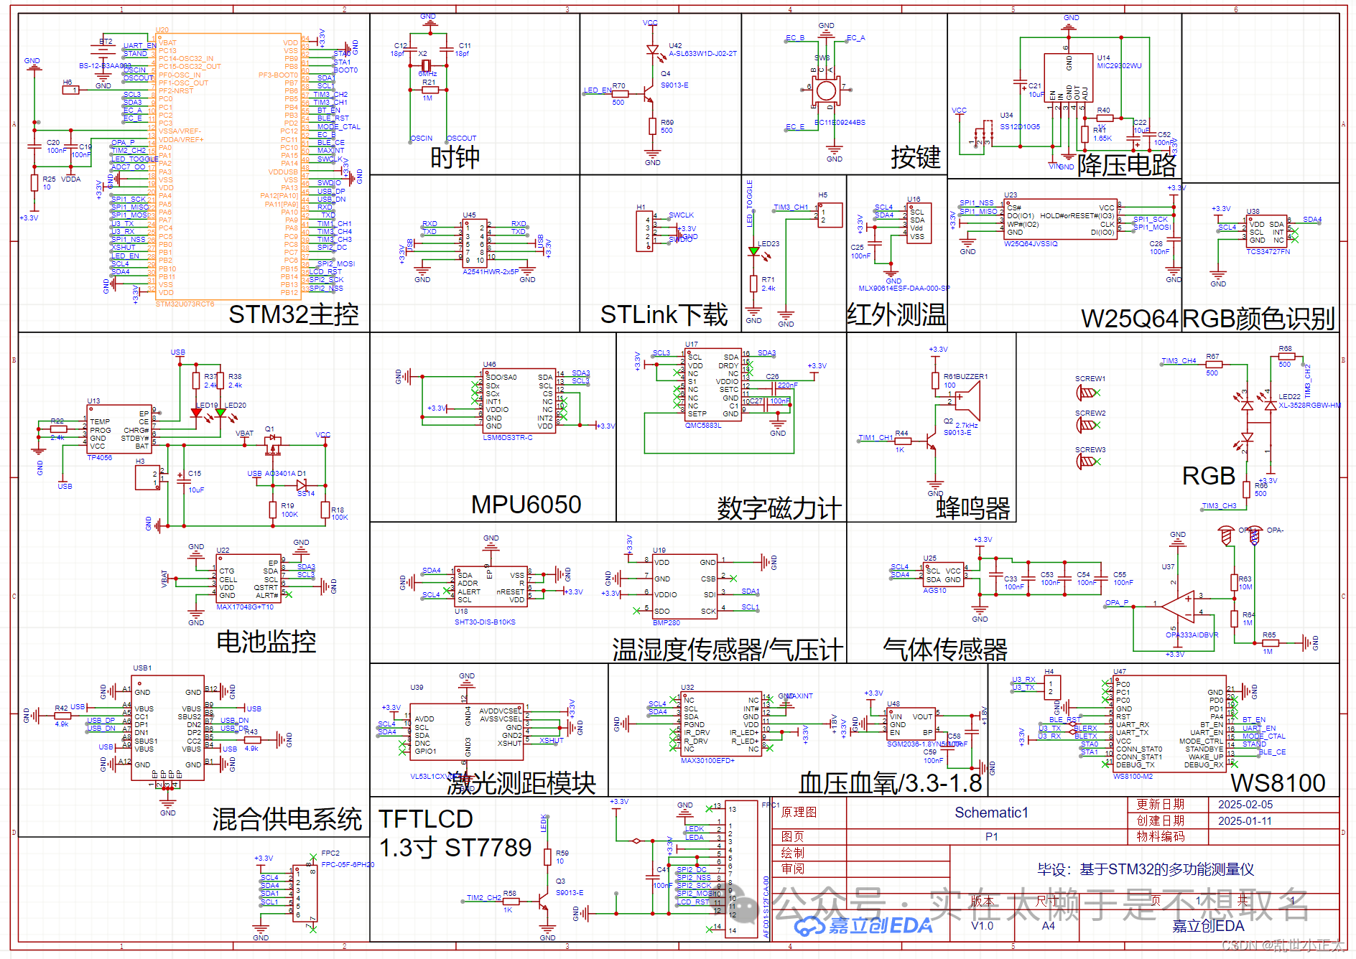
Task: Click the EC11 rotary encoder SW3 symbol
Action: click(826, 90)
